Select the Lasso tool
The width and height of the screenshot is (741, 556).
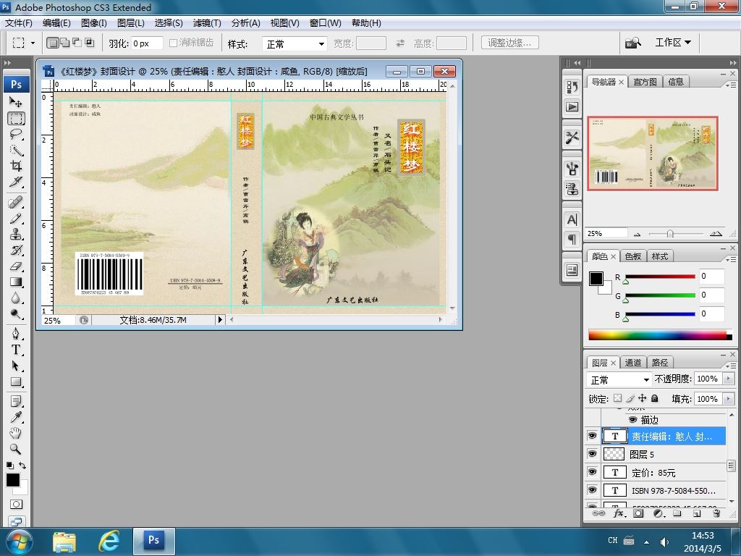[x=16, y=134]
